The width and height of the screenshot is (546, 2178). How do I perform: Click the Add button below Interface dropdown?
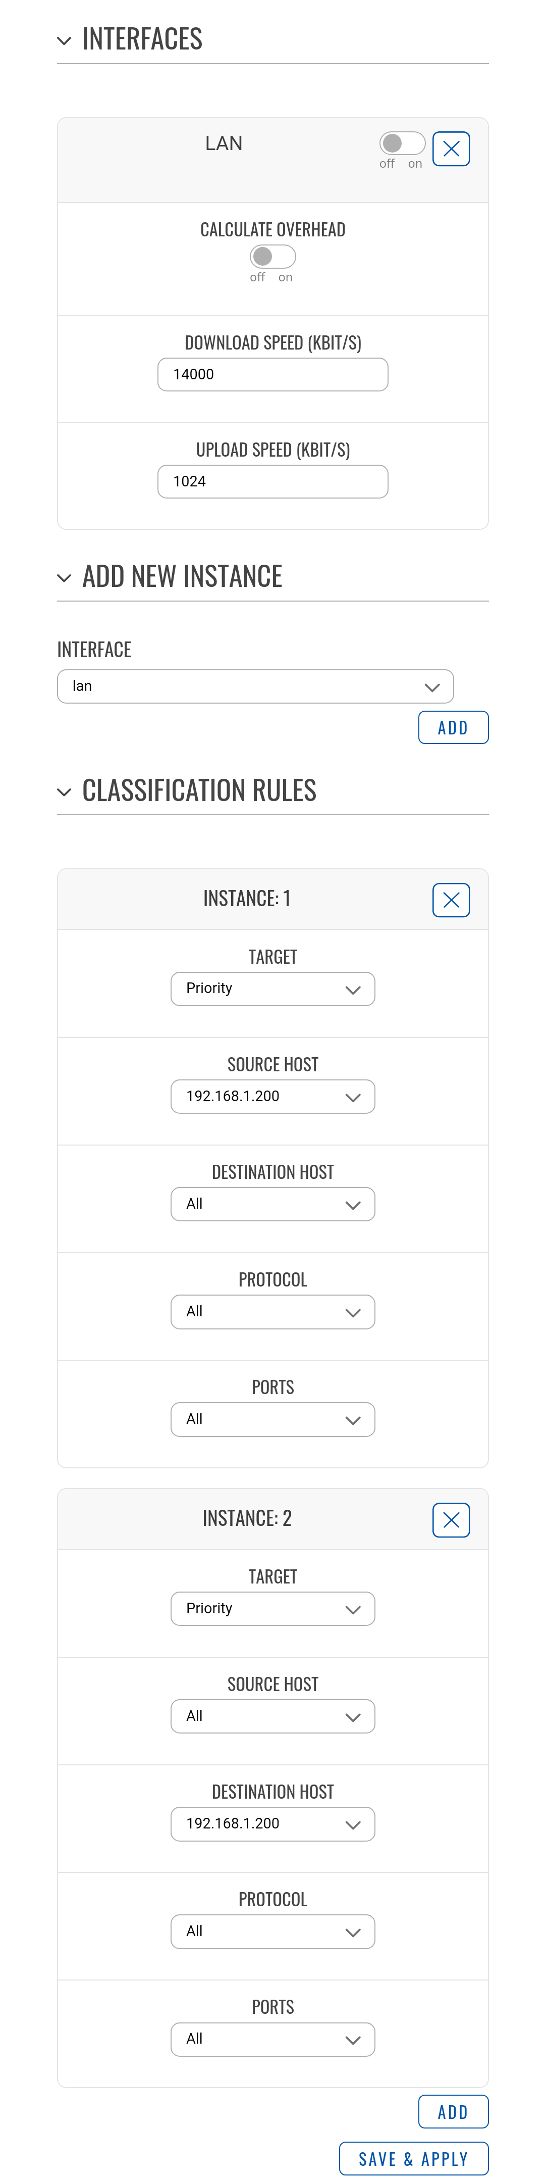(x=453, y=727)
